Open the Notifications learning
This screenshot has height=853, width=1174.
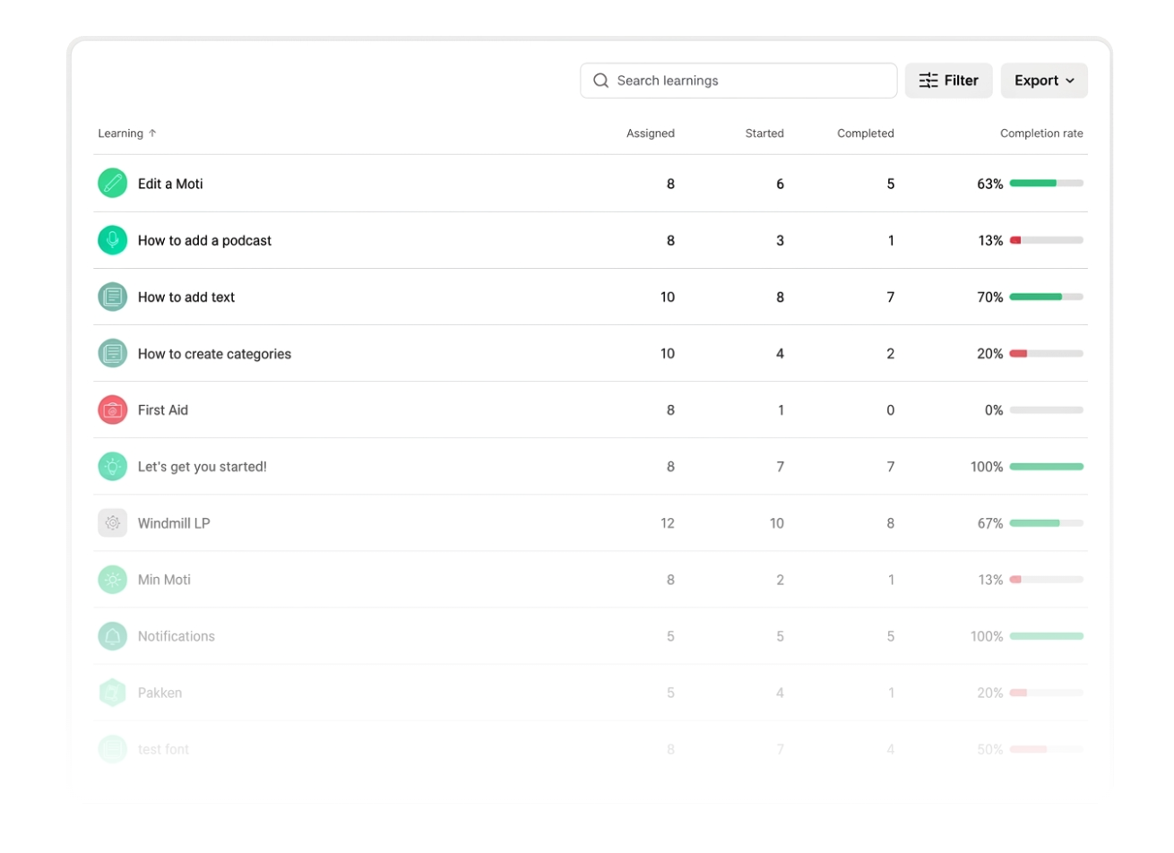(x=177, y=636)
